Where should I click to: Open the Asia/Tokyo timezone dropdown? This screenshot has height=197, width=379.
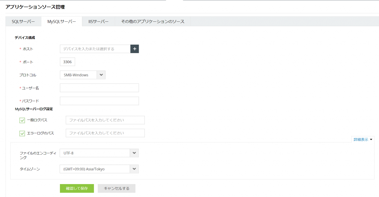134,169
